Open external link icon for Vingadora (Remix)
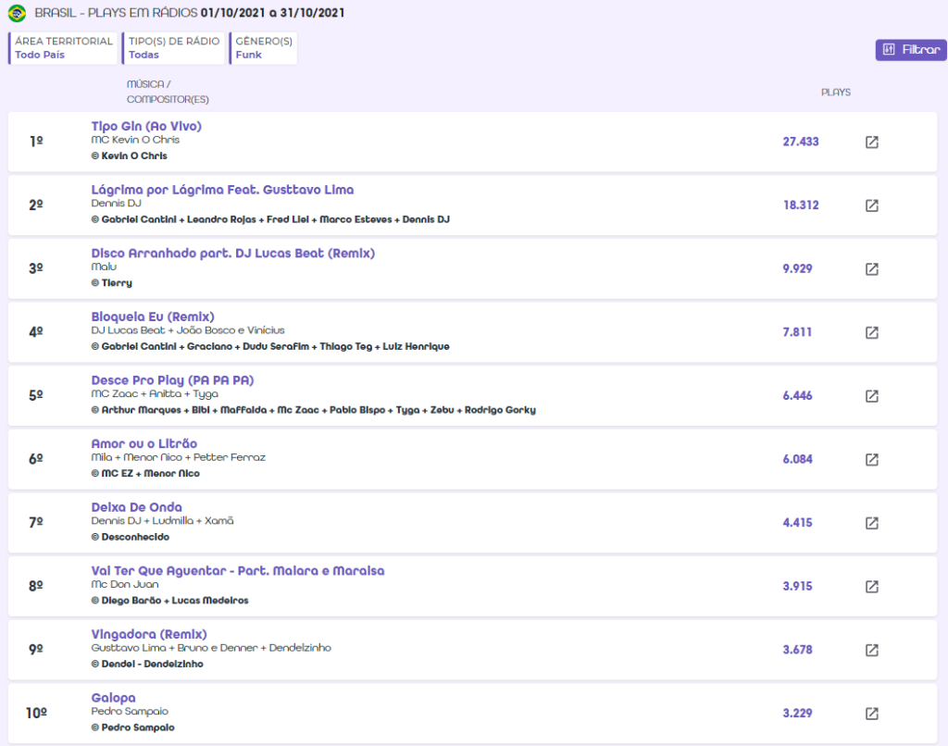This screenshot has width=948, height=746. click(x=871, y=650)
